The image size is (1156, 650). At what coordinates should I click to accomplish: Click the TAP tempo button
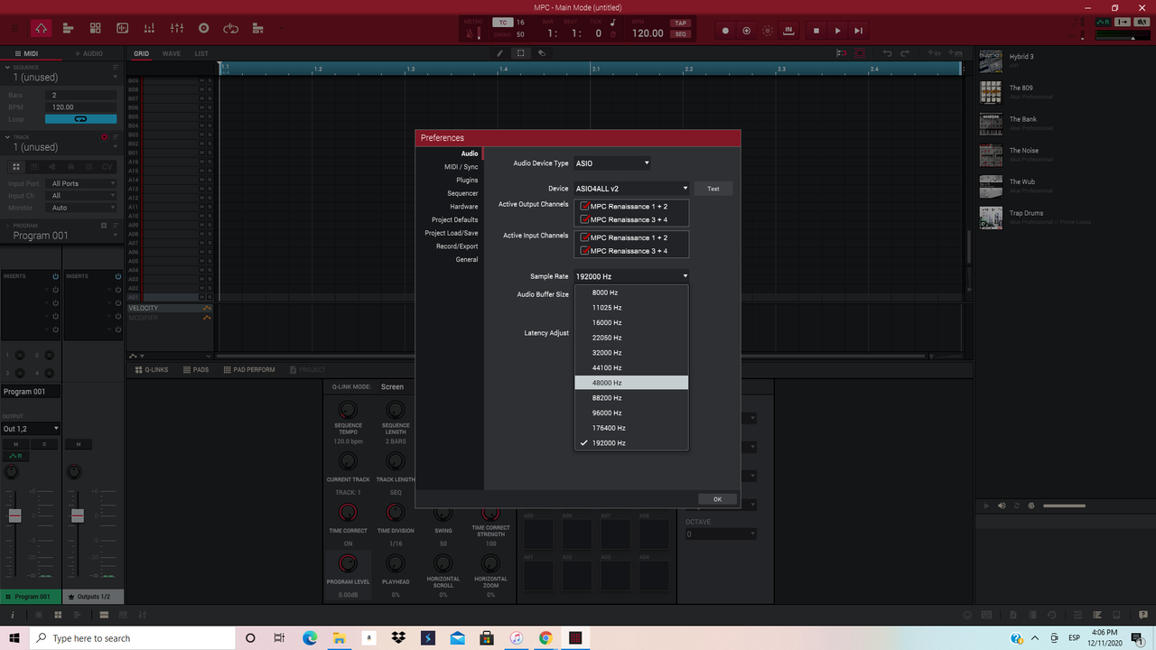click(x=680, y=23)
